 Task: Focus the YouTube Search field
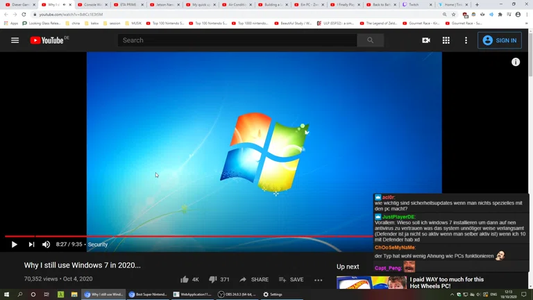[x=237, y=40]
